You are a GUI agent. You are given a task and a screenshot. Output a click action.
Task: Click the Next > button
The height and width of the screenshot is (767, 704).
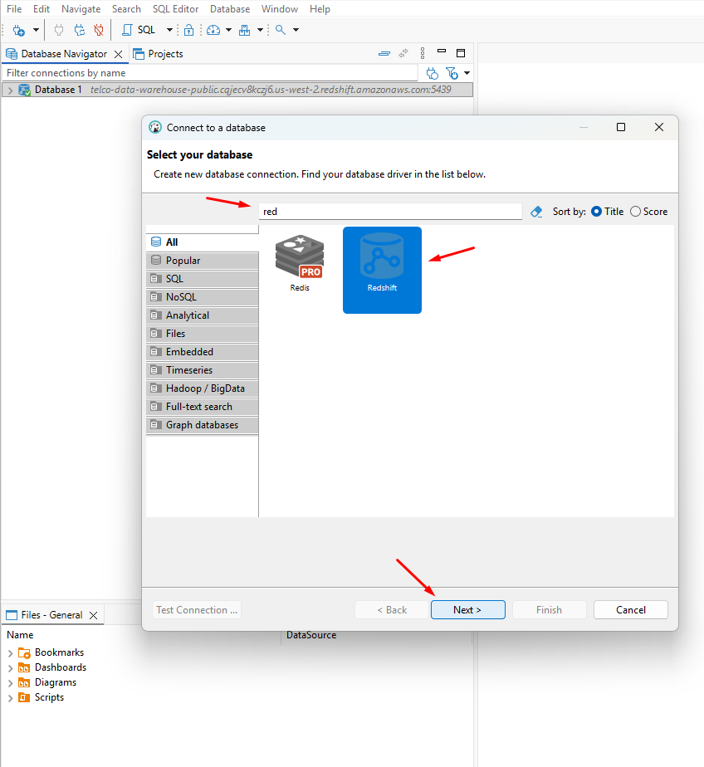[x=467, y=610]
